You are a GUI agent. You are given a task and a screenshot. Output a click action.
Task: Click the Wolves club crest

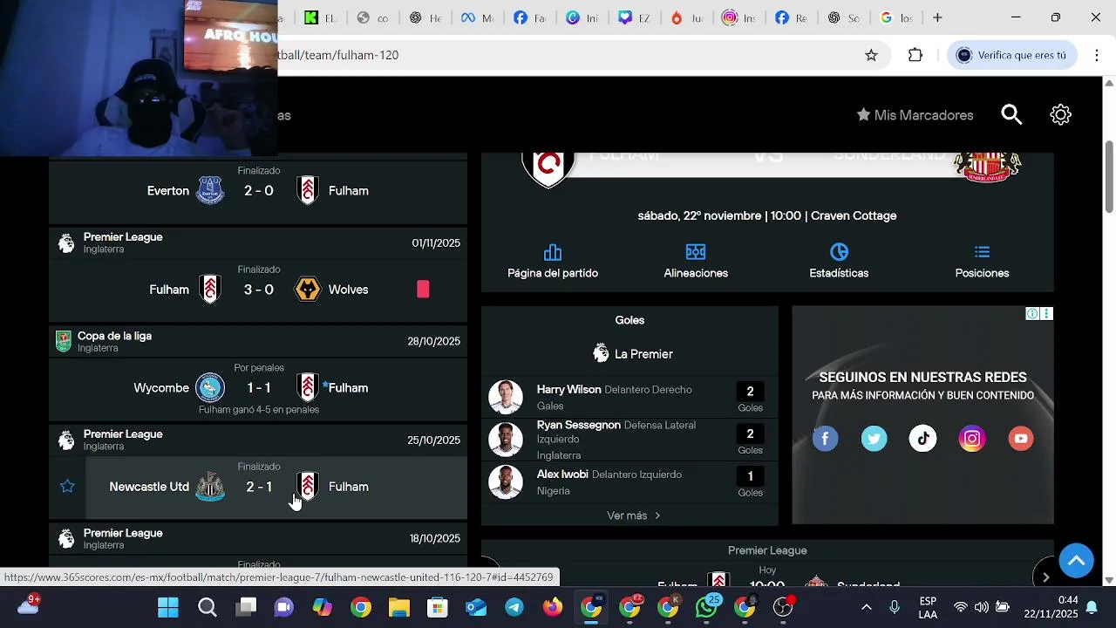[x=308, y=290]
